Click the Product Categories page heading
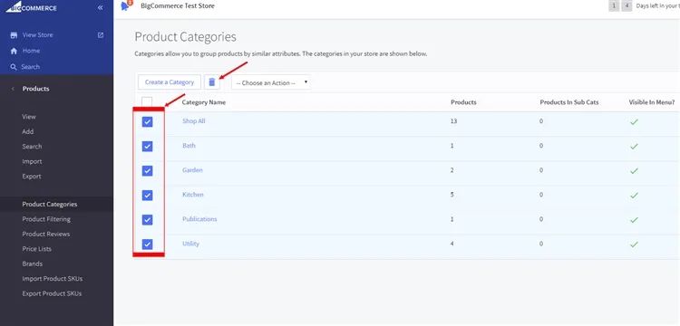The width and height of the screenshot is (680, 326). (x=186, y=37)
